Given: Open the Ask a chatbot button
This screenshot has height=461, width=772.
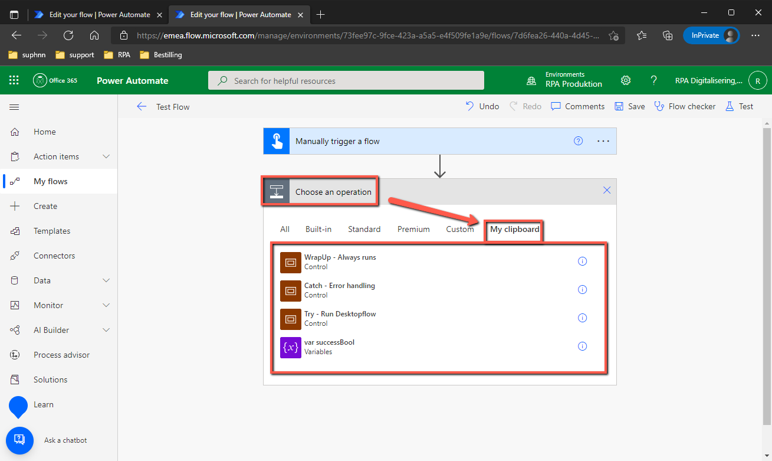Looking at the screenshot, I should tap(19, 440).
